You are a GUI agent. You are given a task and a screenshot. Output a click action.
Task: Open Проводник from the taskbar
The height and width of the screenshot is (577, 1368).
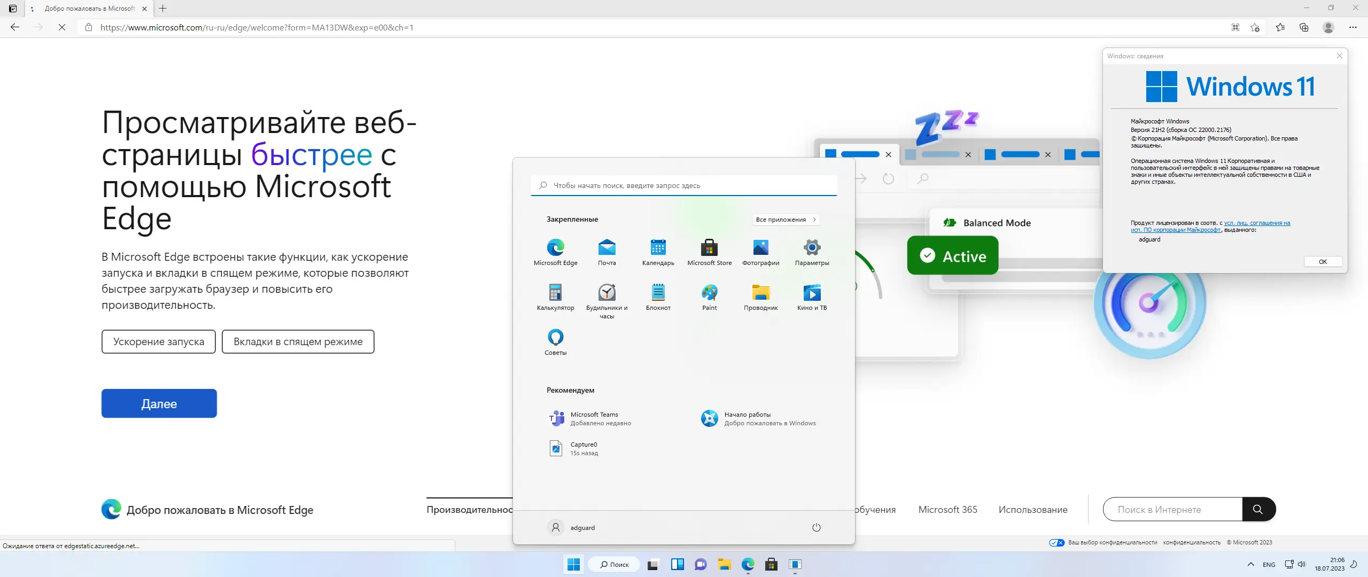click(x=724, y=564)
